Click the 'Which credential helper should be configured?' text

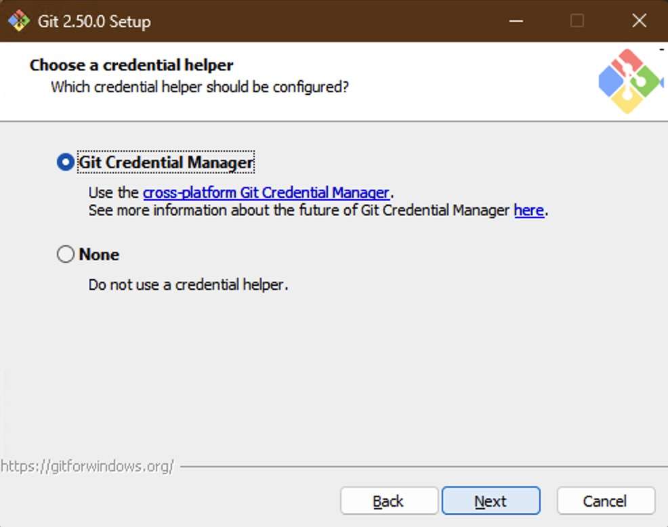pyautogui.click(x=200, y=87)
